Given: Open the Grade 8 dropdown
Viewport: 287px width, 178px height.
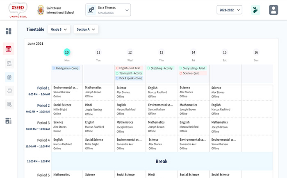Looking at the screenshot, I should 59,29.
